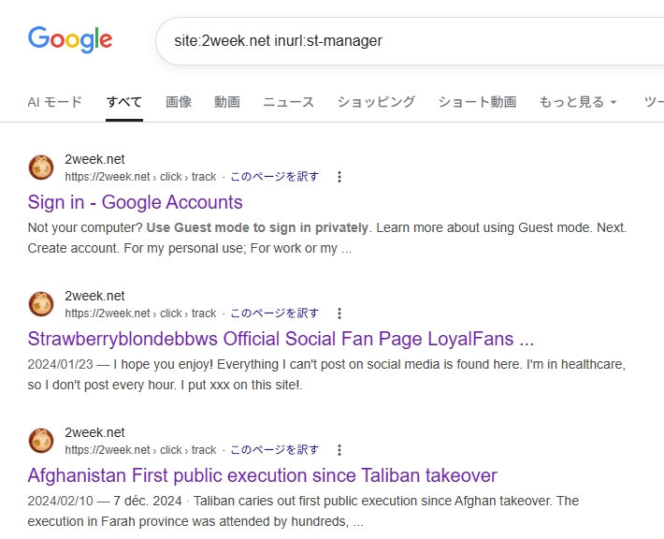Image resolution: width=664 pixels, height=539 pixels.
Task: Open three-dot menu for Strawberryblondebbws result
Action: click(339, 313)
